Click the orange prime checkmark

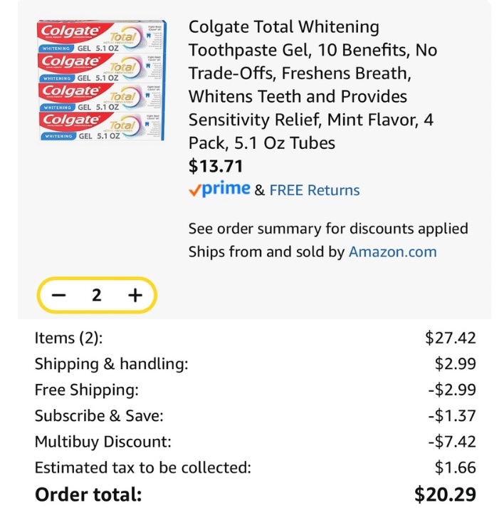195,191
